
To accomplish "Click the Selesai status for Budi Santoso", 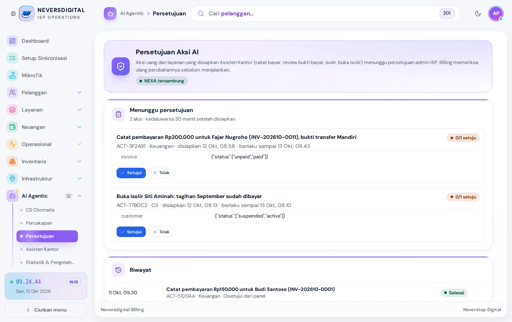I will pos(454,293).
